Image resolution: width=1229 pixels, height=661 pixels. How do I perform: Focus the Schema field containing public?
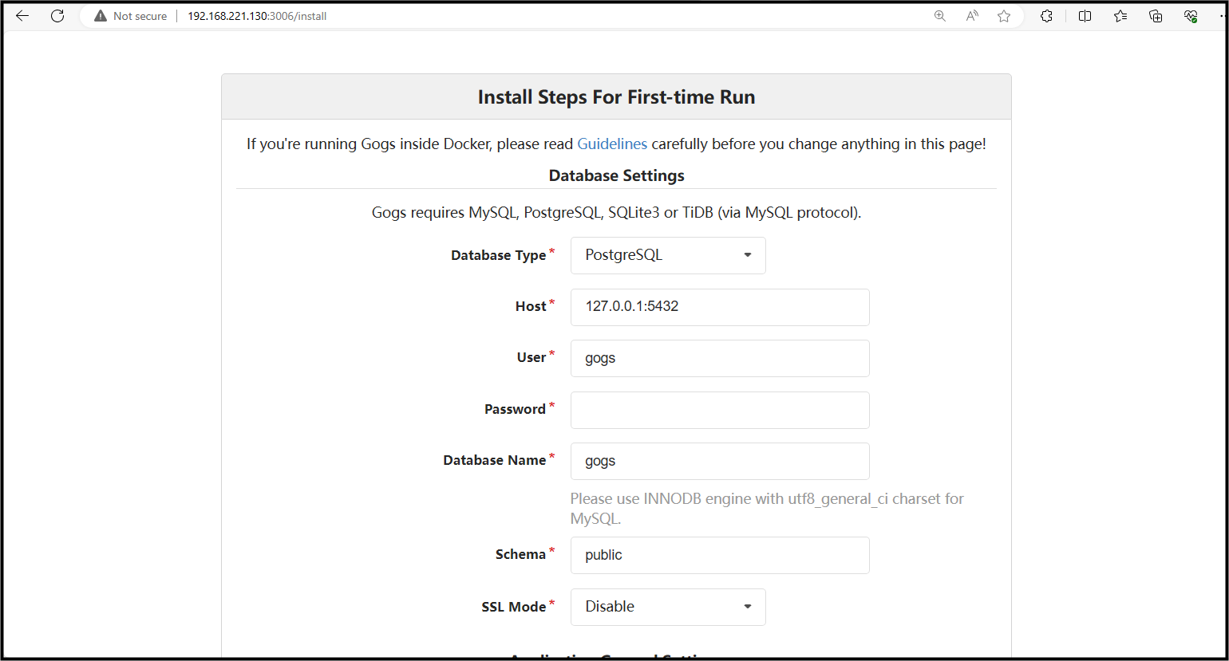(x=720, y=555)
